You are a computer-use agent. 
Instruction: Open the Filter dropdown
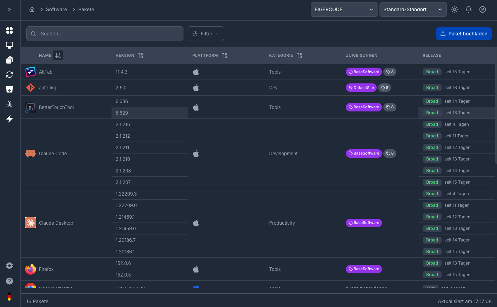point(206,34)
